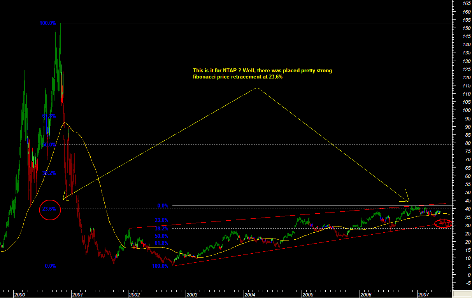Click the 61.8% label of the smaller 2002-2007 retracement
Screen dimensions: 472x298
[x=161, y=243]
